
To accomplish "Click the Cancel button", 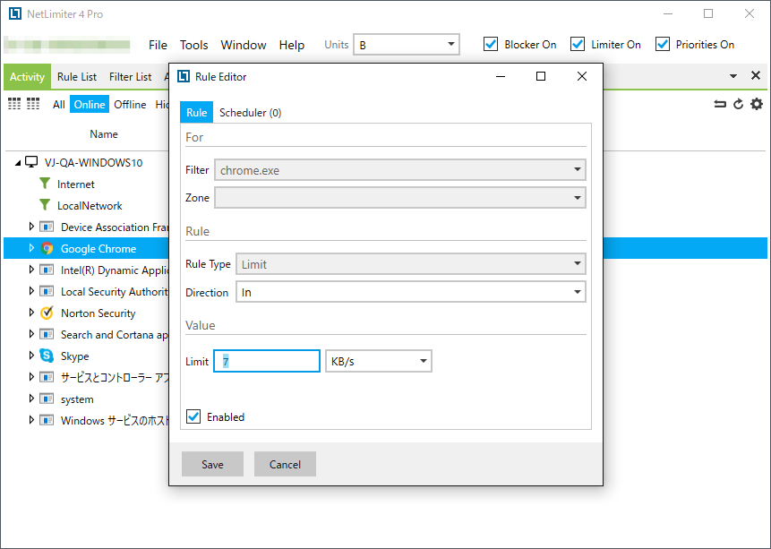I will [x=285, y=464].
